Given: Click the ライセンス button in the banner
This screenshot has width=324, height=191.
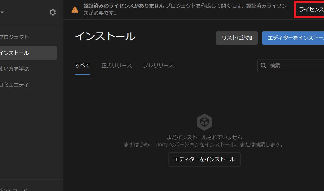Looking at the screenshot, I should (x=310, y=9).
